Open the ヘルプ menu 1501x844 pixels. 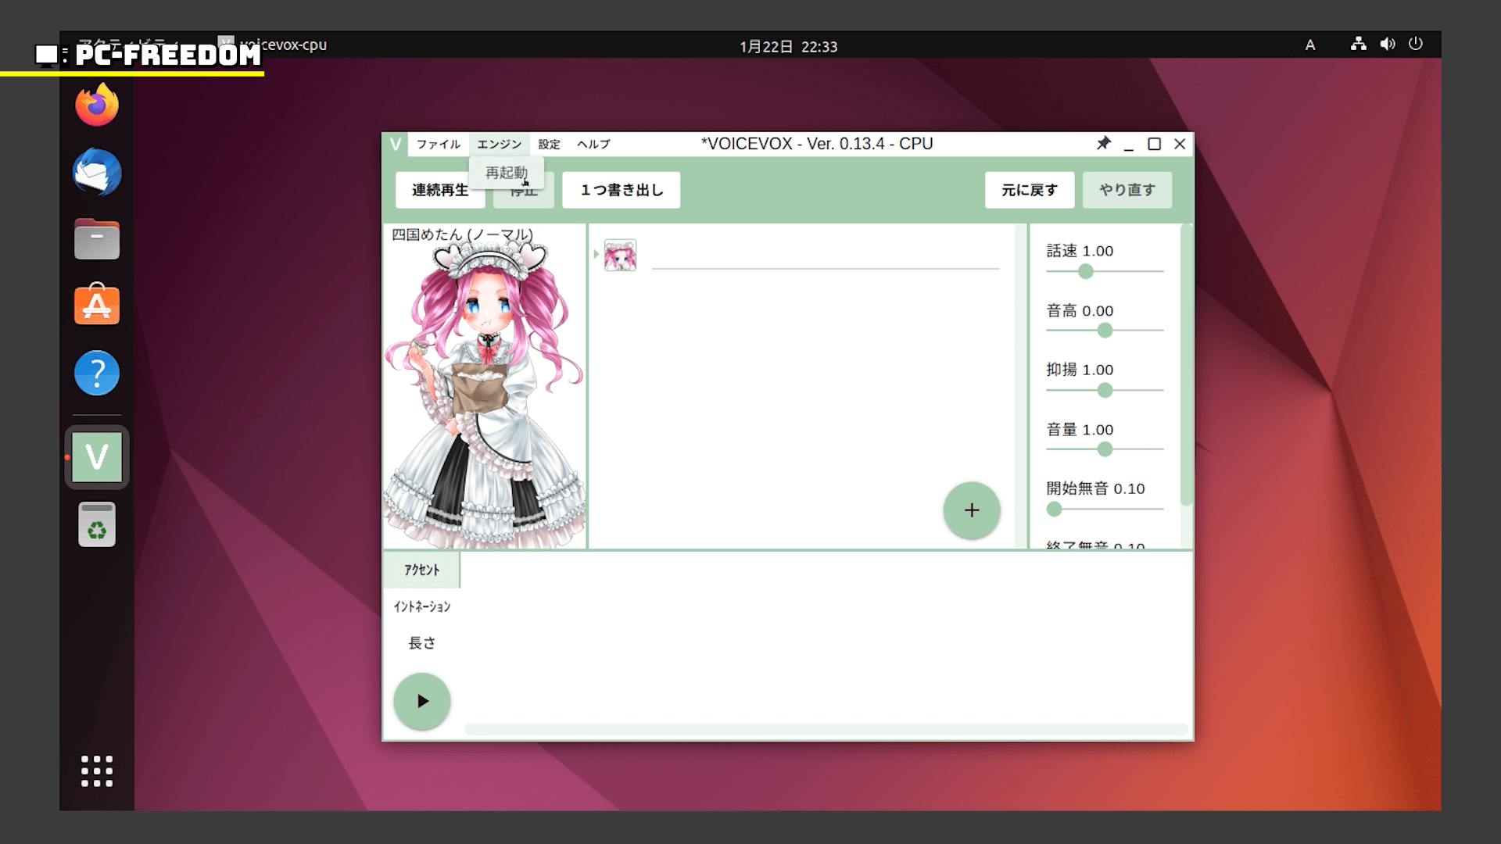[x=593, y=145]
